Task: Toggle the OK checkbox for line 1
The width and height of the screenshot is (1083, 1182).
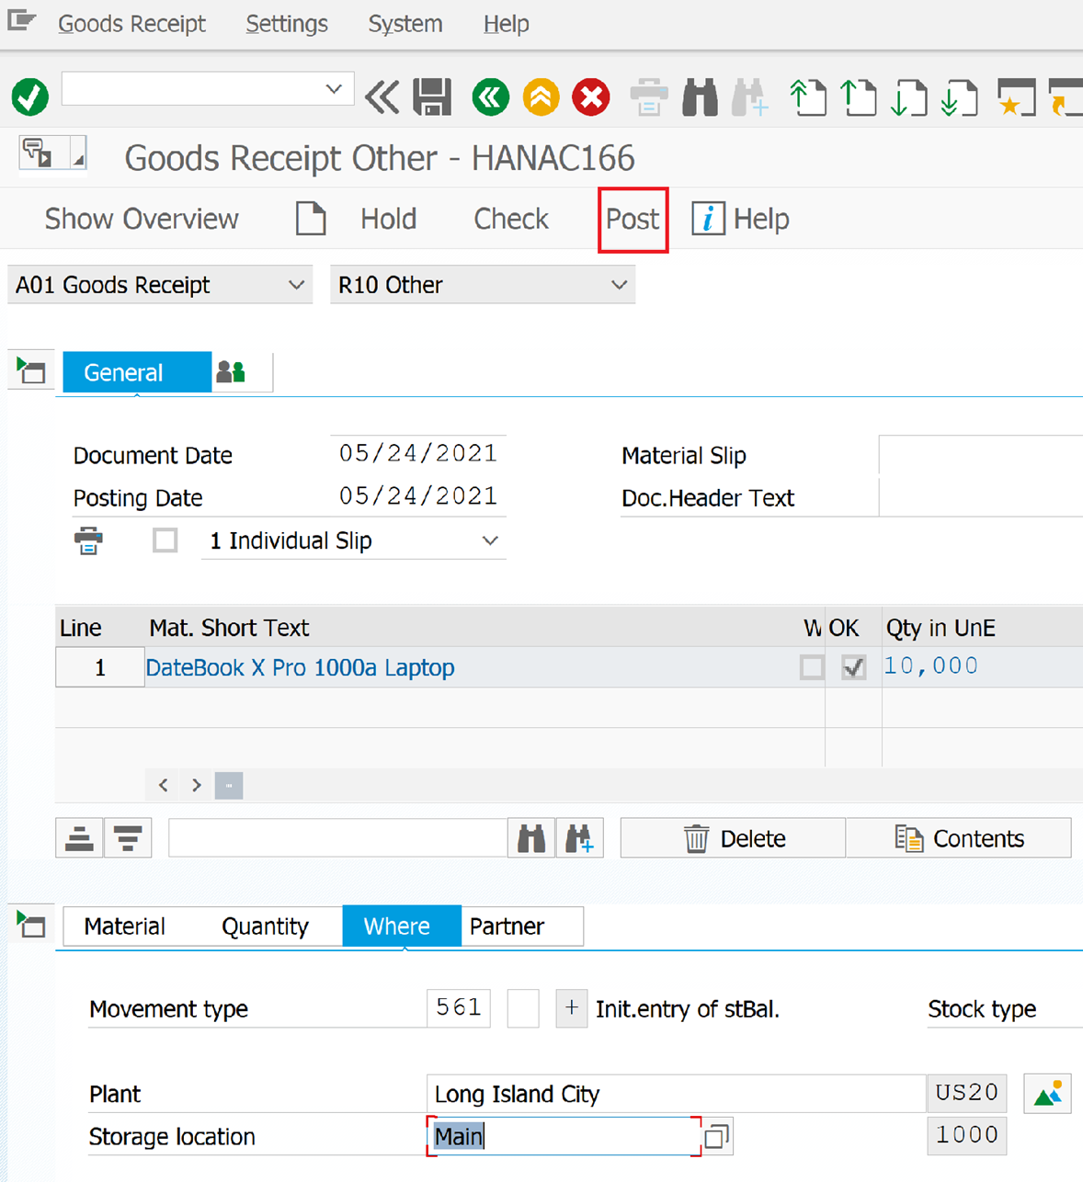Action: point(853,667)
